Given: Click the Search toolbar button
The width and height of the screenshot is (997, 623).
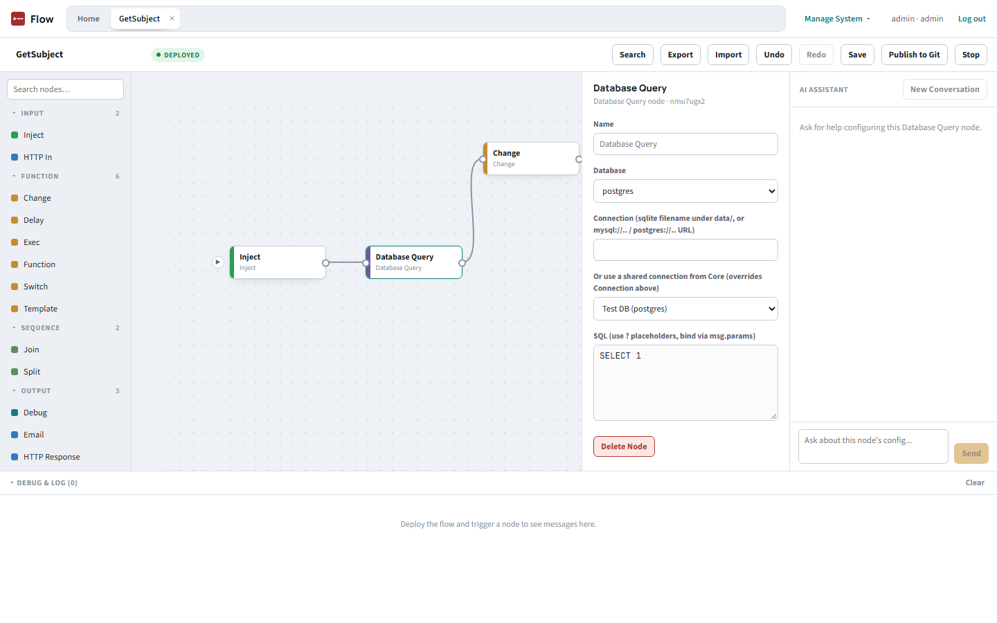Looking at the screenshot, I should (632, 55).
